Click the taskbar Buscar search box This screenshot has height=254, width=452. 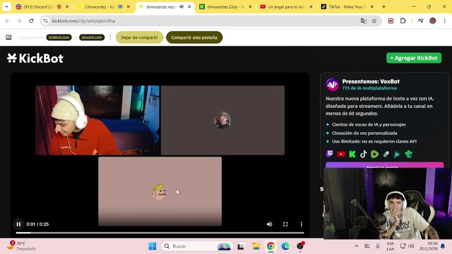click(x=197, y=246)
